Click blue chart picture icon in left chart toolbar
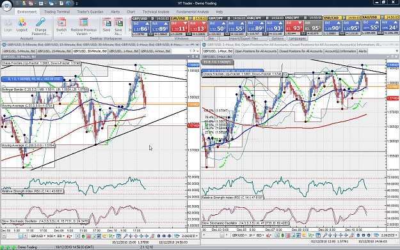400x250 pixels. pyautogui.click(x=99, y=236)
